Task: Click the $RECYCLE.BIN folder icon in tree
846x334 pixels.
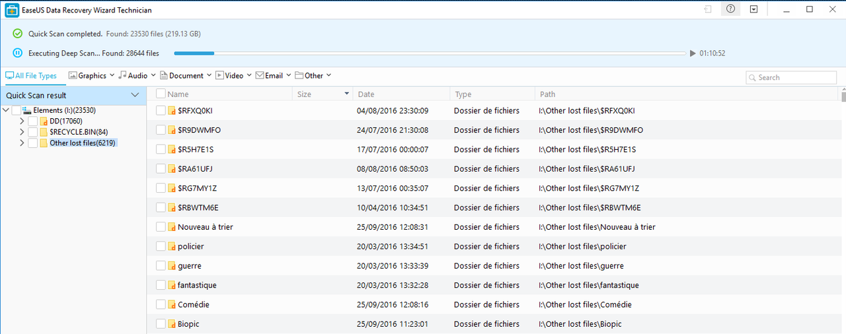Action: [x=44, y=132]
